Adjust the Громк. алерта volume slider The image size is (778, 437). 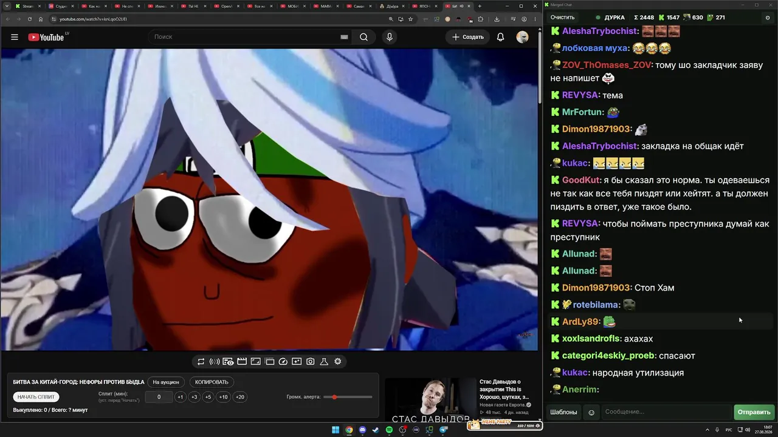(x=348, y=397)
